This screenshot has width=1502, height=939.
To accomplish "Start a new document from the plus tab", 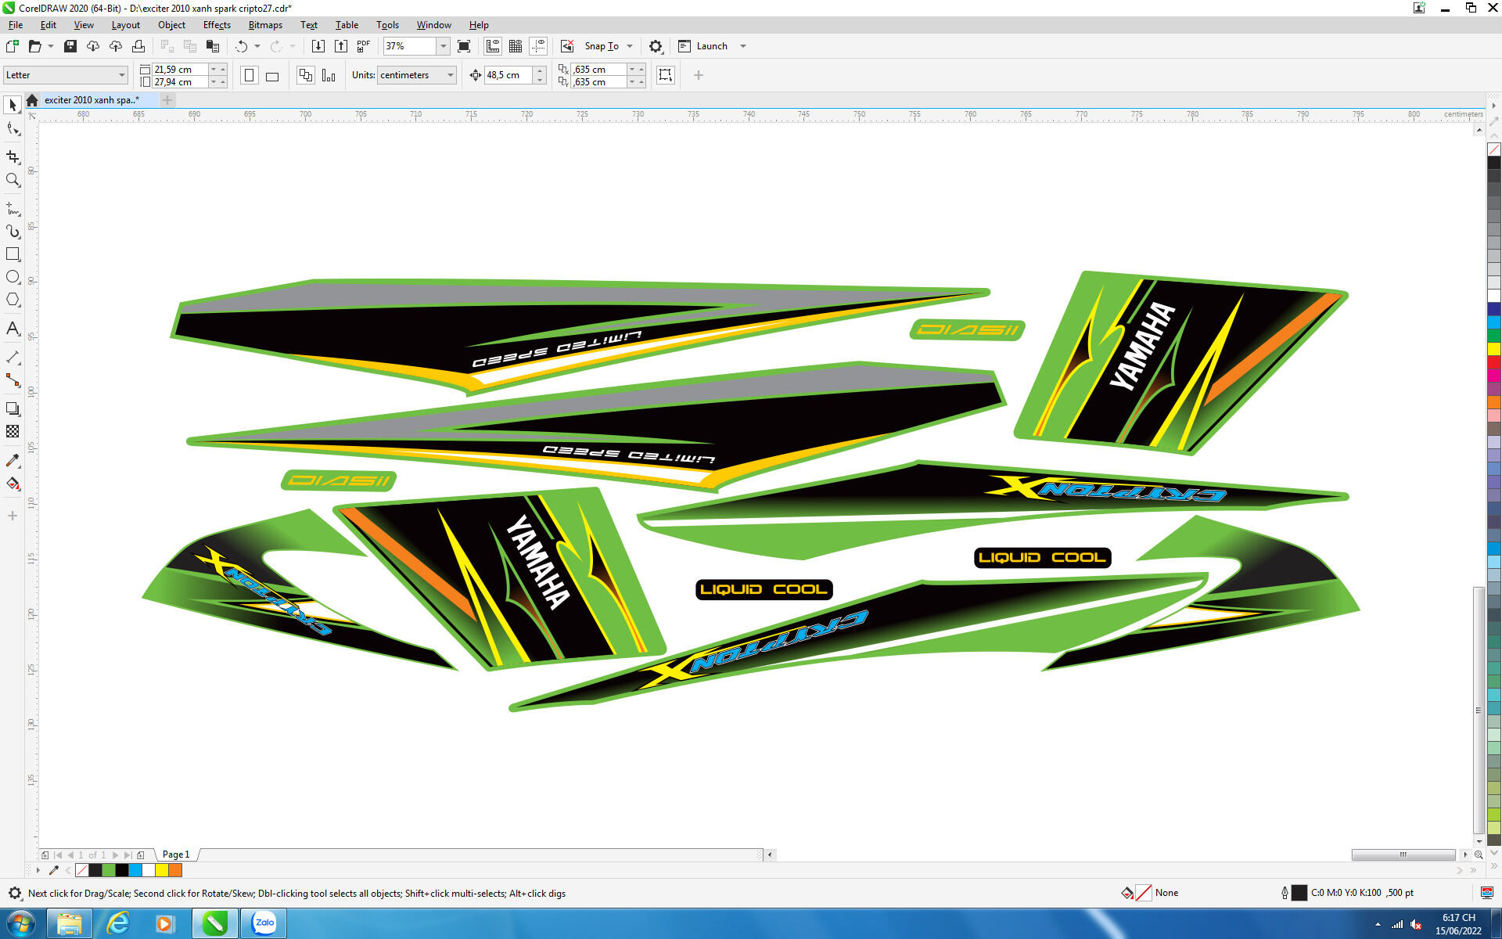I will coord(167,100).
